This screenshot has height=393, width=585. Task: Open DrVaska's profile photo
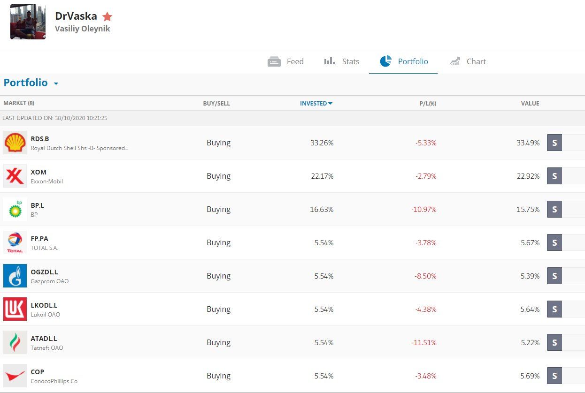28,22
